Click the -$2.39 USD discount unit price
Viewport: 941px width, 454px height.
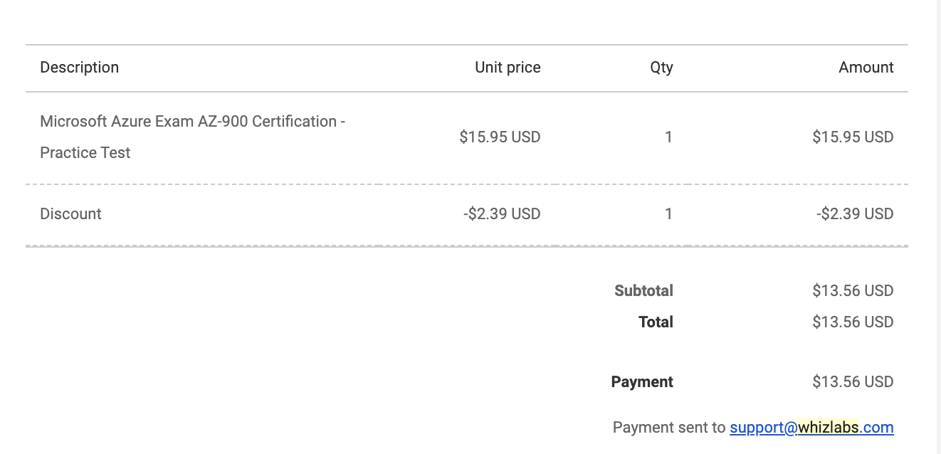[x=502, y=214]
